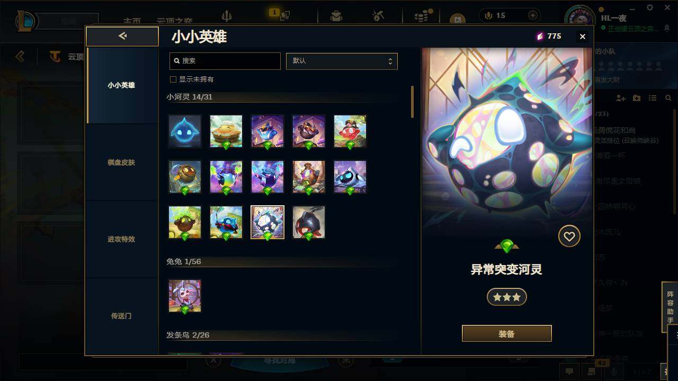Switch to 棋盘皮肤 tab

tap(121, 162)
